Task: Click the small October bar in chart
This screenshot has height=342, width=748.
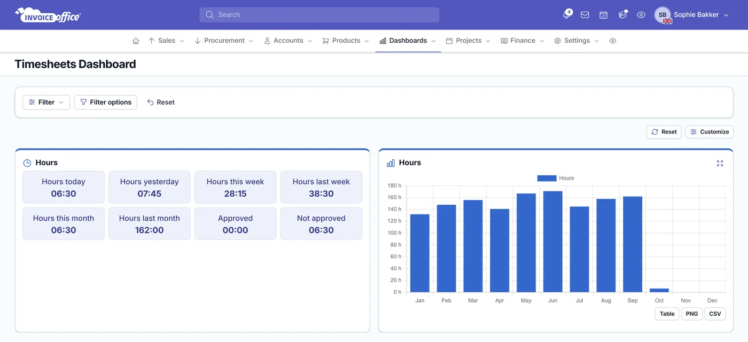Action: pos(659,290)
